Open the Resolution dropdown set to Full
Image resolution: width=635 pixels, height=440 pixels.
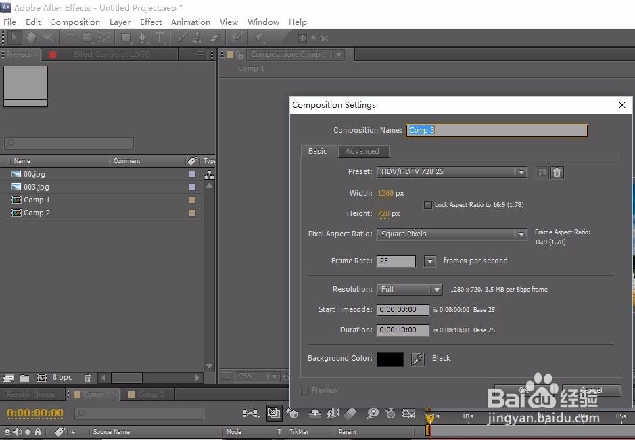[409, 290]
